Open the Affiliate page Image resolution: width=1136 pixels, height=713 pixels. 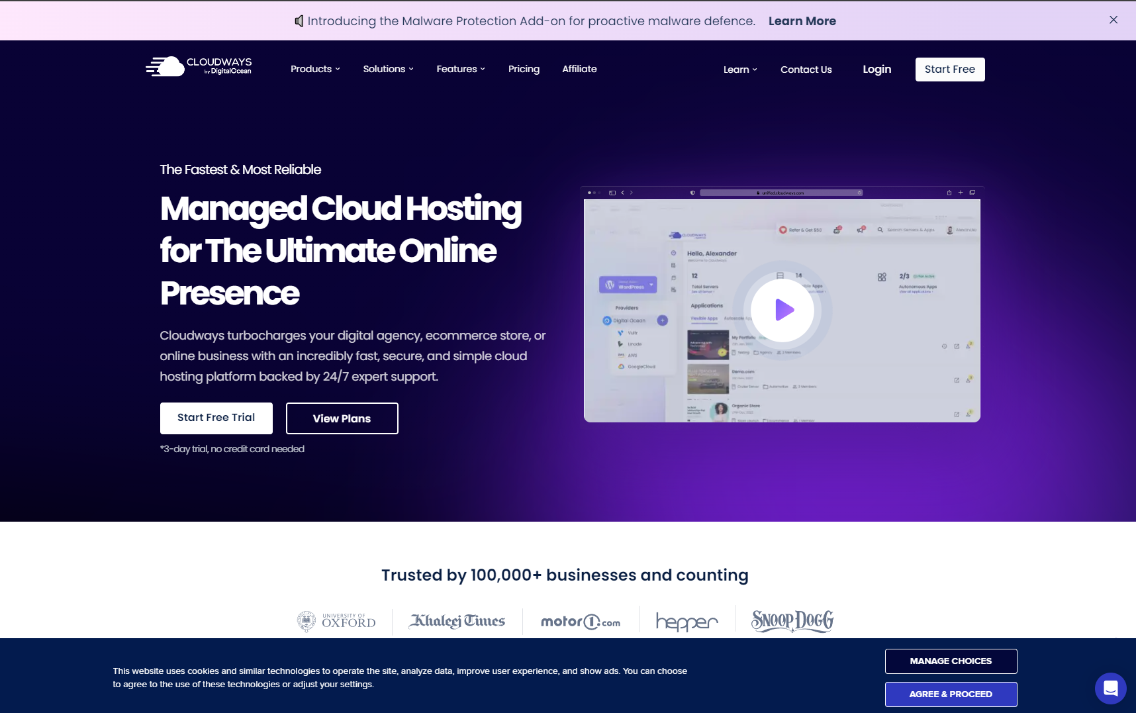point(579,69)
